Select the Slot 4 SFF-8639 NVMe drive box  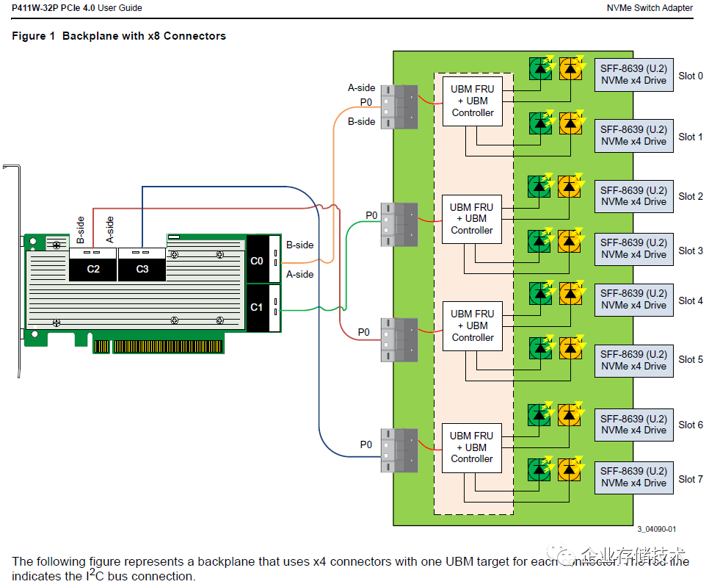click(633, 300)
